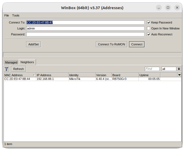Select MAC address CC:2D:E0:47:8B:44 cell
The image size is (185, 151).
[20, 79]
